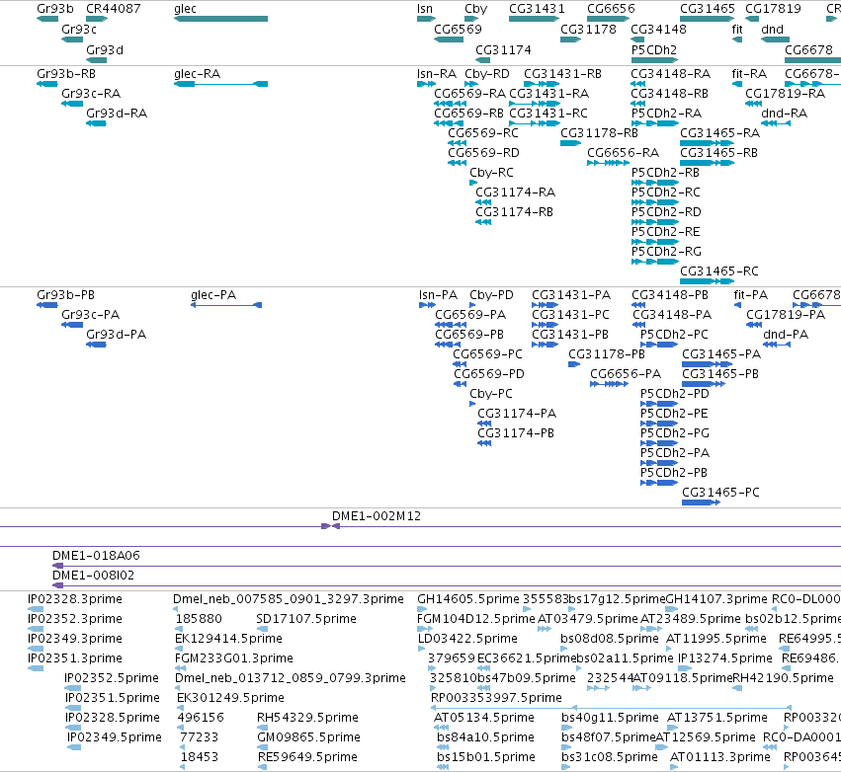Click the DME1-018A06 BAC clone label

96,555
